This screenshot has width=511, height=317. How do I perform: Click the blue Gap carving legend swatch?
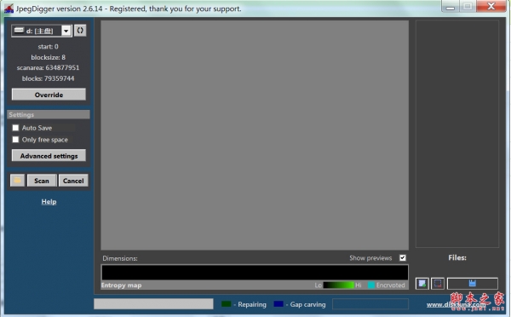tap(278, 304)
